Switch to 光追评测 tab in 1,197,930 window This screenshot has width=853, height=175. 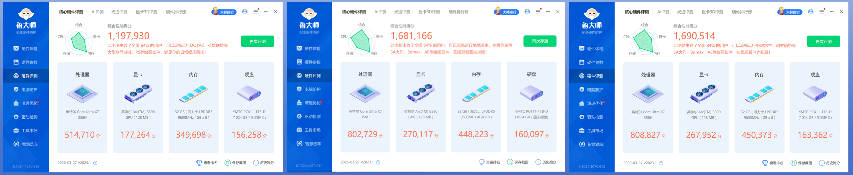(x=119, y=12)
